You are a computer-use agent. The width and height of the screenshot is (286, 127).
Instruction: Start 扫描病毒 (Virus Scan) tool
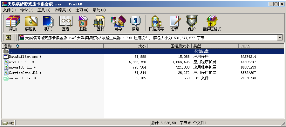[x=156, y=23]
